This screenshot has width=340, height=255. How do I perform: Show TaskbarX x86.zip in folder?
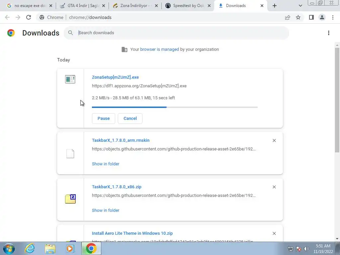coord(106,210)
